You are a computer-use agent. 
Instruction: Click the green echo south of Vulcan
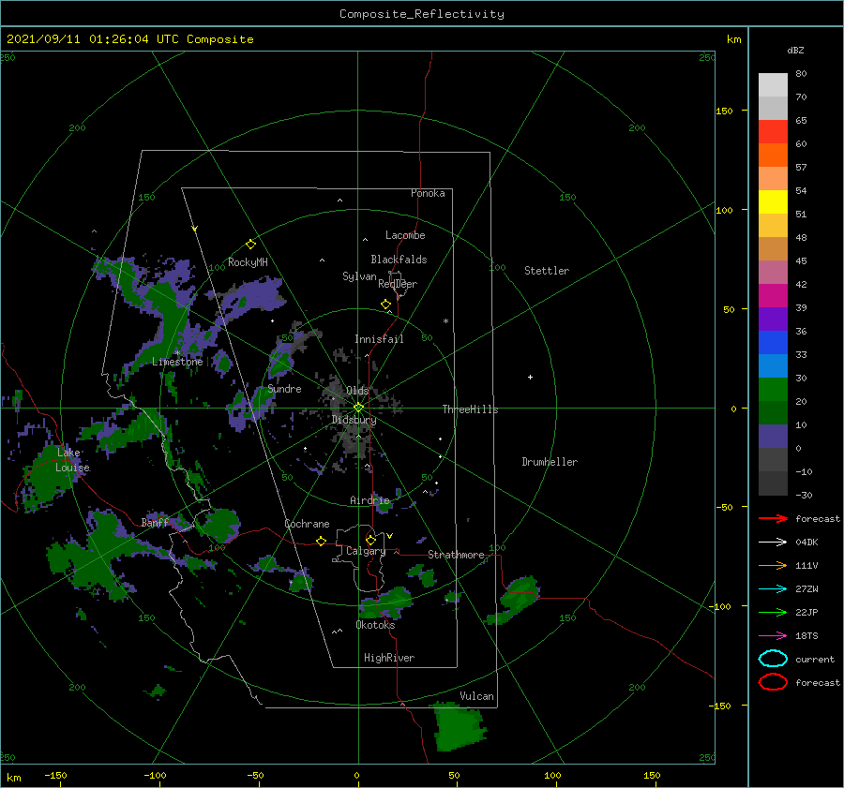pyautogui.click(x=460, y=727)
